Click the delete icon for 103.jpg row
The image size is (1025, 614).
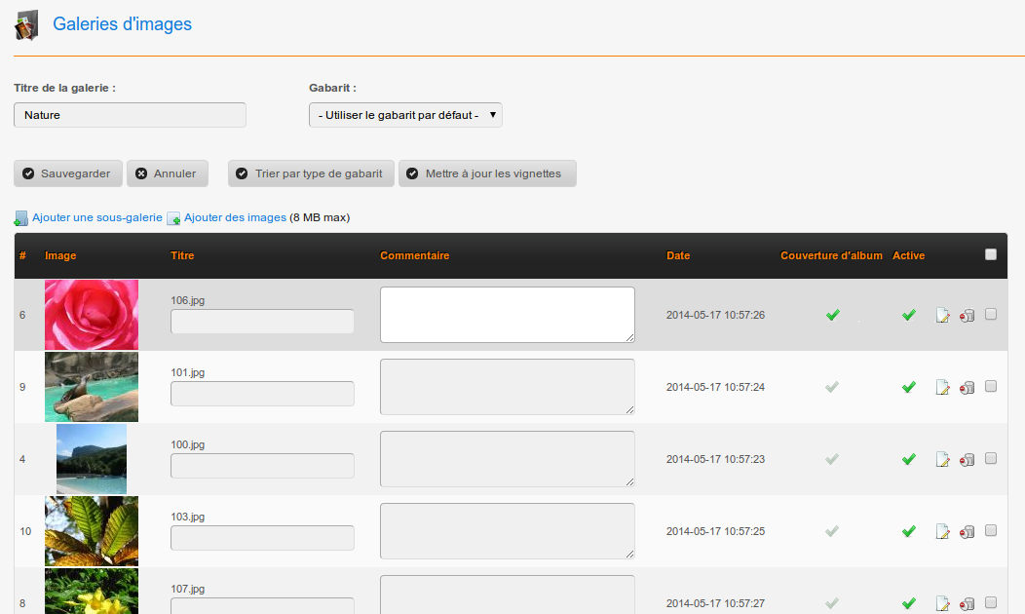967,532
